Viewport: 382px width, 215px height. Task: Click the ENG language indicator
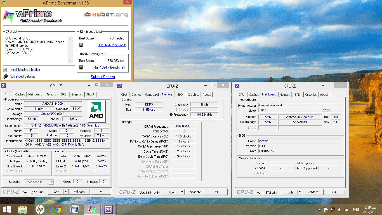(356, 209)
